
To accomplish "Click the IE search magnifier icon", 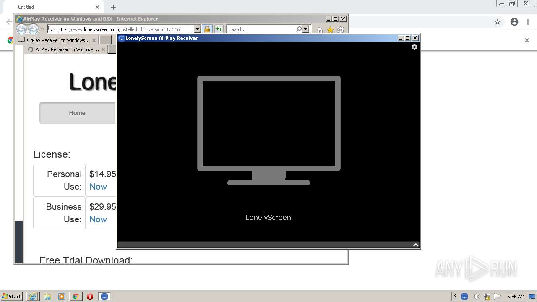I will 299,29.
